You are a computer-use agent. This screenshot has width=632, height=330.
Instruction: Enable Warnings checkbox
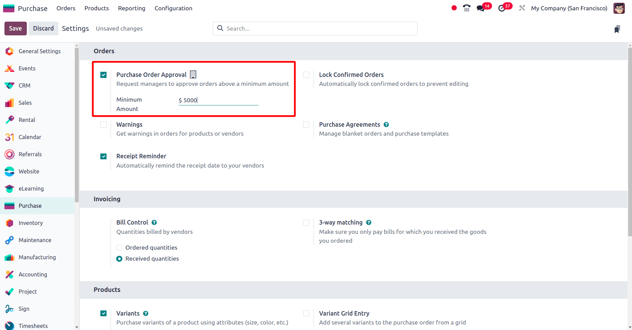(x=103, y=125)
